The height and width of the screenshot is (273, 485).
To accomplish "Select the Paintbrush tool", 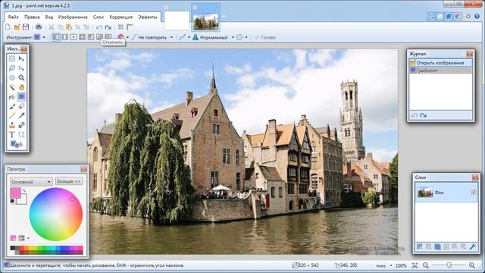I will click(12, 106).
